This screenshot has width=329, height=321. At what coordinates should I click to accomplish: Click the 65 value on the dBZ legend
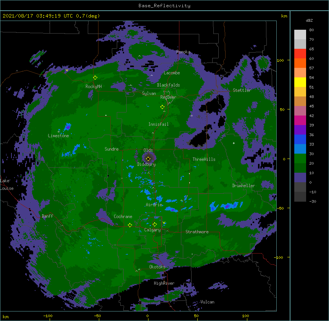311,49
